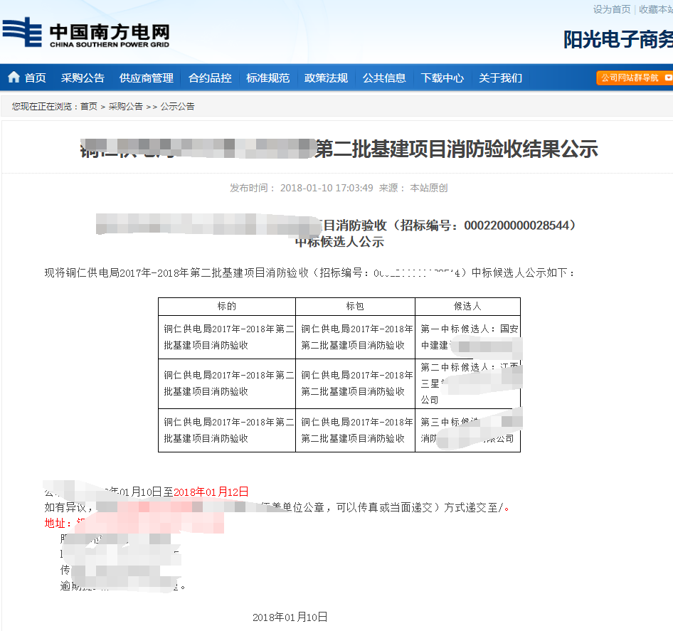Open the 供应商管理 navigation menu
This screenshot has width=673, height=631.
point(146,78)
